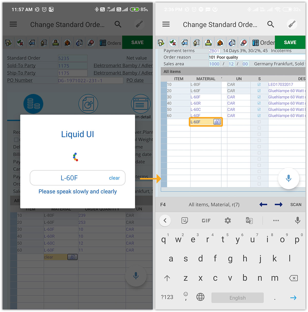This screenshot has height=312, width=308.
Task: Toggle checkbox for item row 30
Action: coord(259,97)
